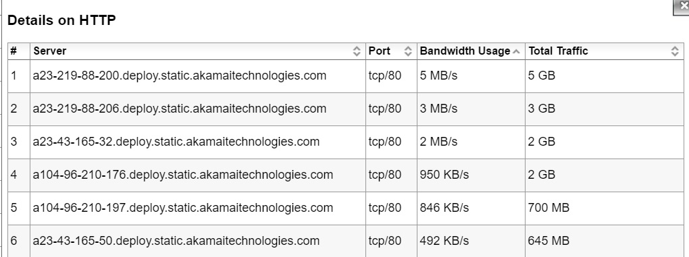Click the Total Traffic header text
The image size is (689, 257).
coord(558,51)
